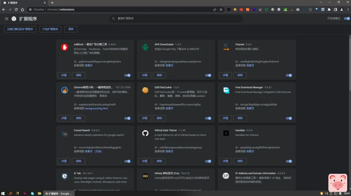Viewport: 351px width, 196px height.
Task: Open a new tab with plus button
Action: 52,3
